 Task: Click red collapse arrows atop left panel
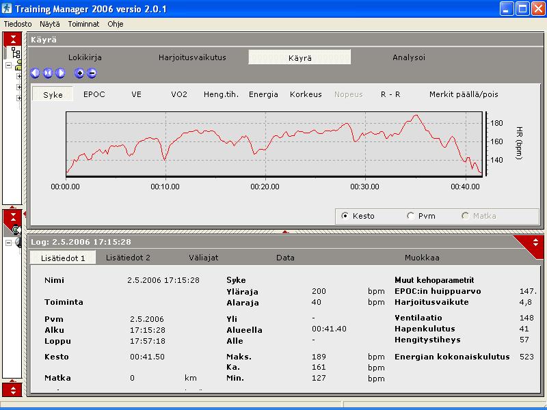click(14, 38)
